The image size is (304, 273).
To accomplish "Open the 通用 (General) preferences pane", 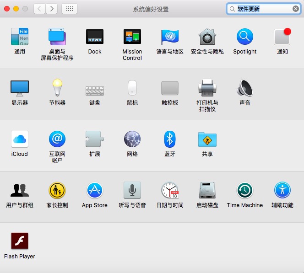I will 20,37.
